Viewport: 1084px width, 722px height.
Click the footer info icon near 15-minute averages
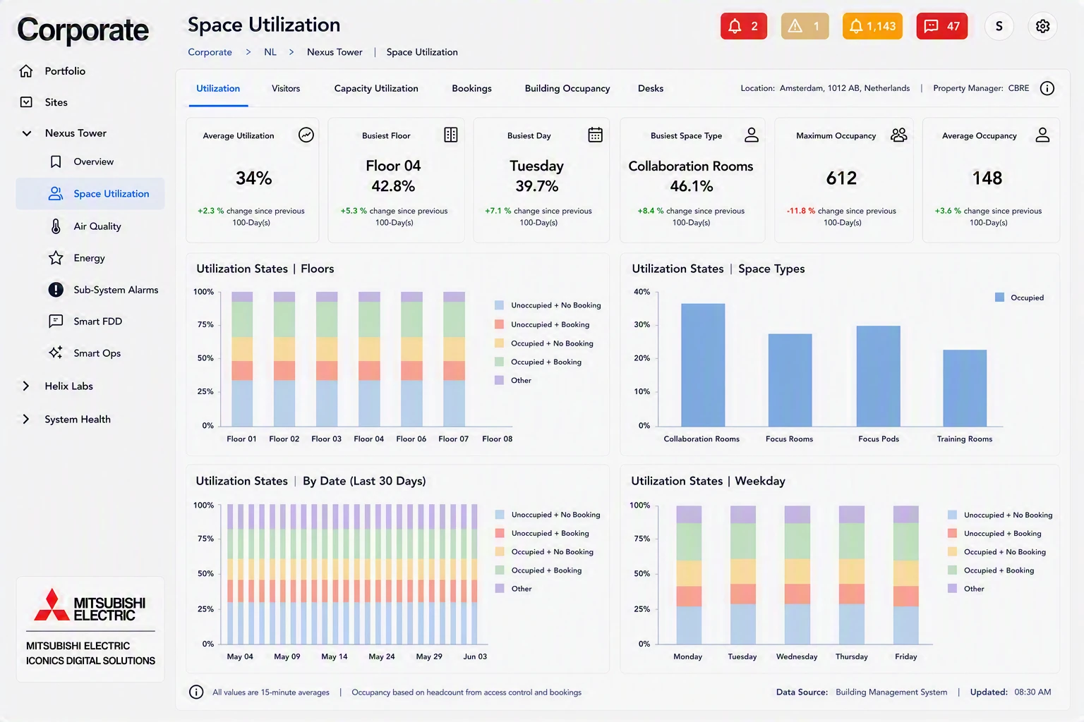click(196, 692)
